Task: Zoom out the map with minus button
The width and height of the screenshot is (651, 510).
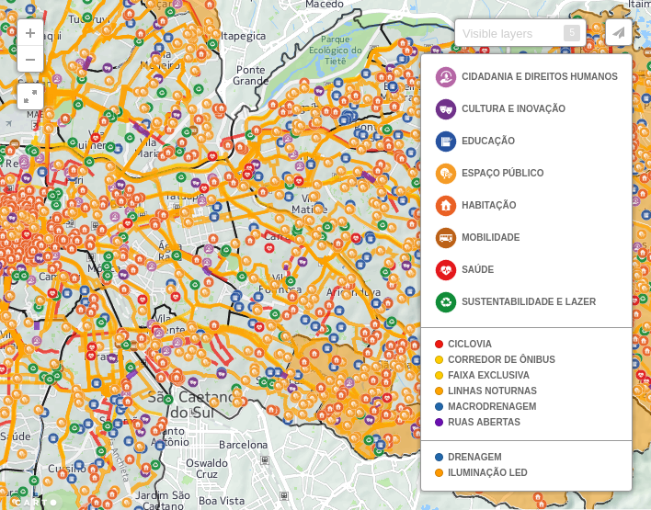Action: pyautogui.click(x=30, y=60)
